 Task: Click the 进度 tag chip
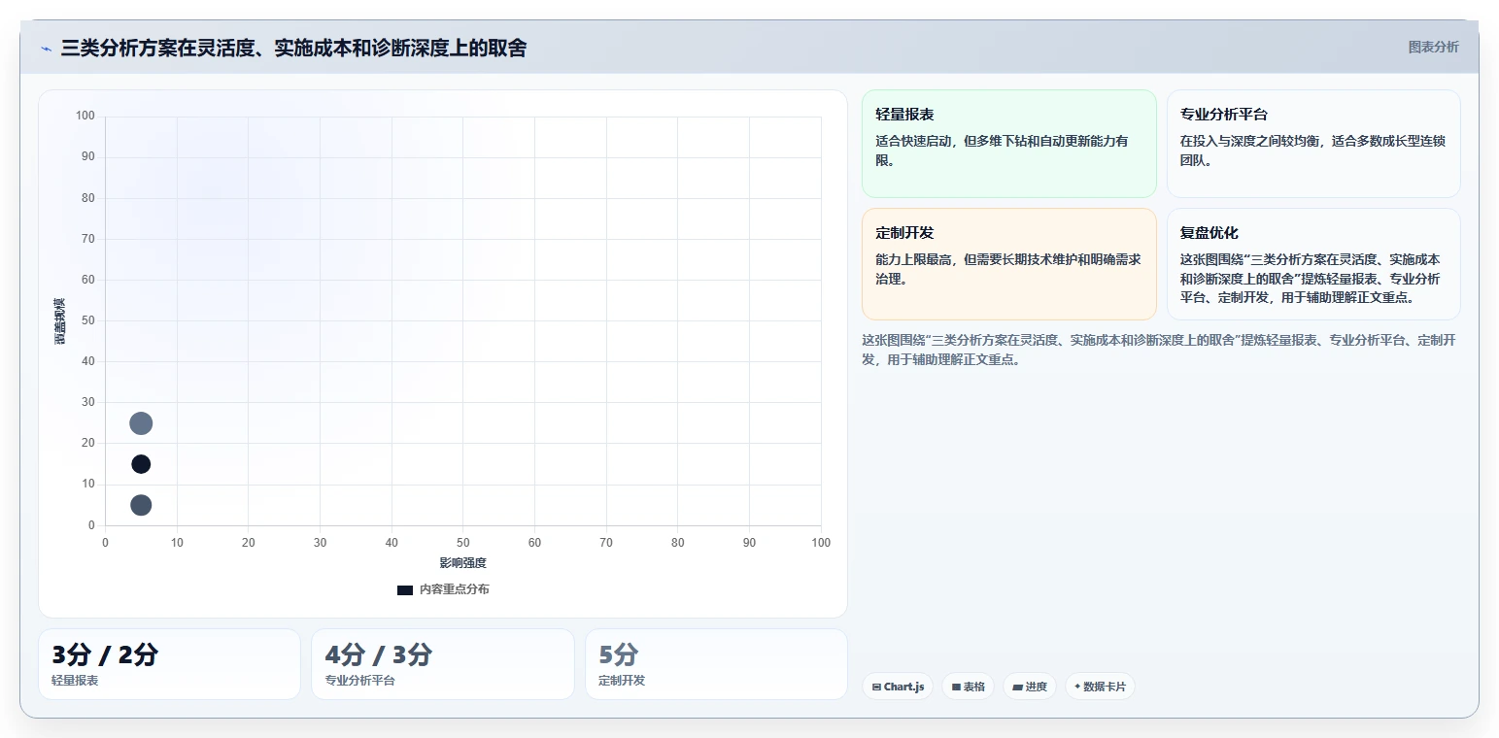(x=1030, y=687)
